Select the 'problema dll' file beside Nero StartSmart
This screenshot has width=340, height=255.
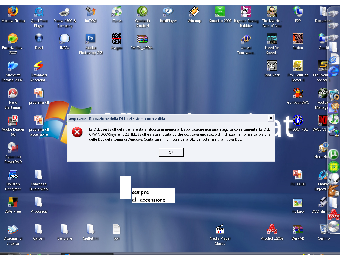(x=39, y=96)
